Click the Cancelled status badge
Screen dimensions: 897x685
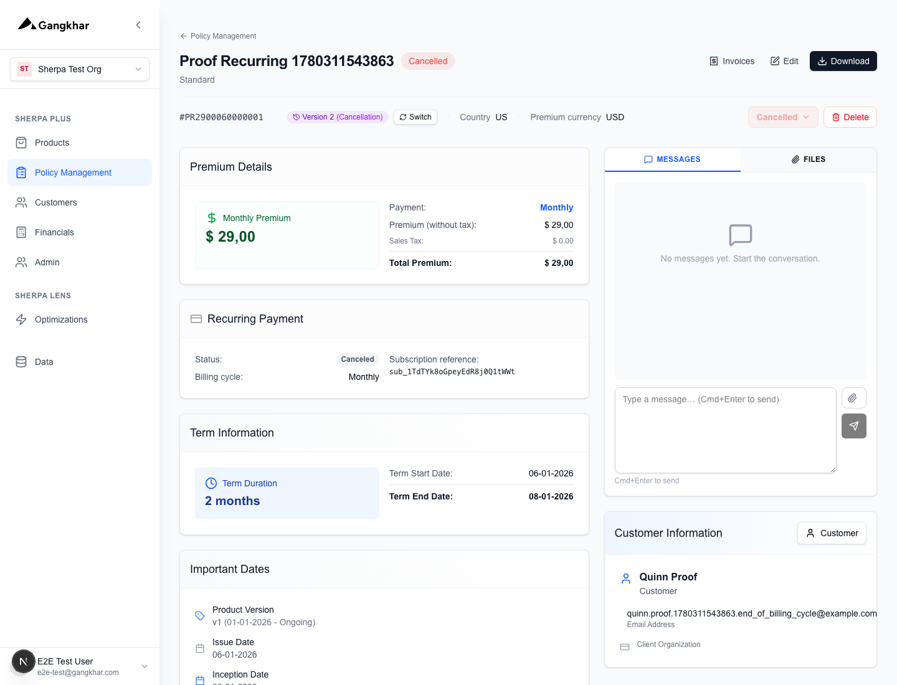coord(428,61)
